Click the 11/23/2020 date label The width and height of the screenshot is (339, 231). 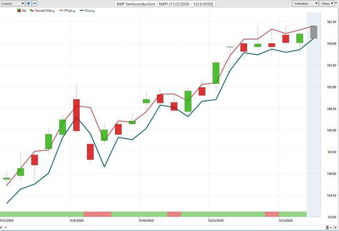pyautogui.click(x=216, y=221)
